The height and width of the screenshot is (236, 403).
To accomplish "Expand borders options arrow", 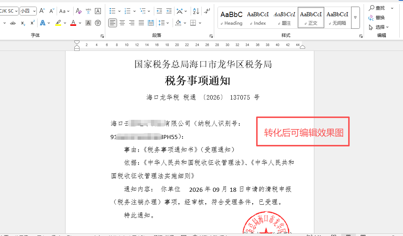I will click(200, 23).
